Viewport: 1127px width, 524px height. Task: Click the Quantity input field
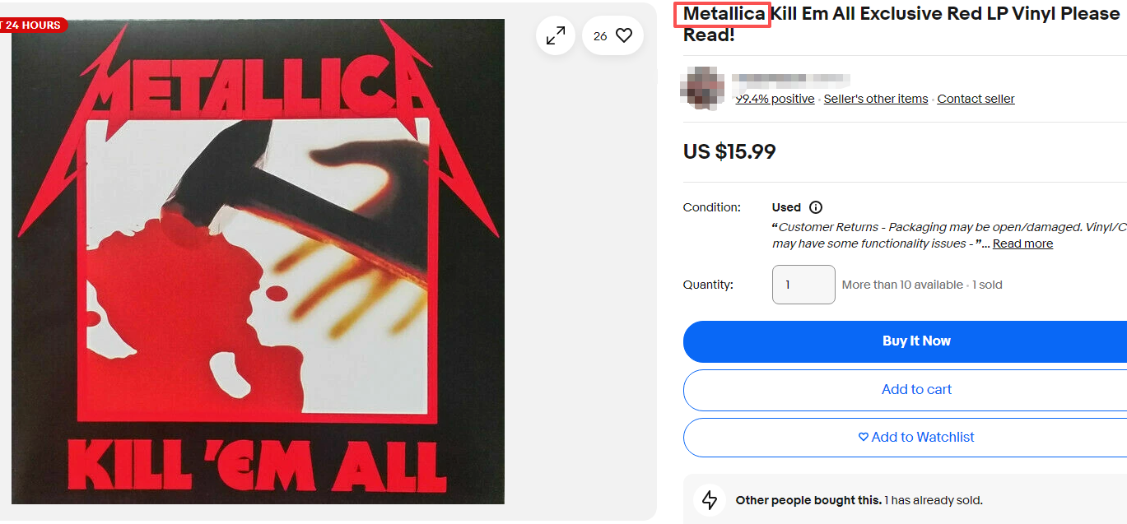coord(803,285)
